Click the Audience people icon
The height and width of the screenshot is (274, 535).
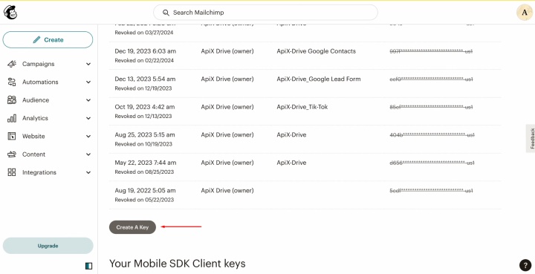coord(12,100)
